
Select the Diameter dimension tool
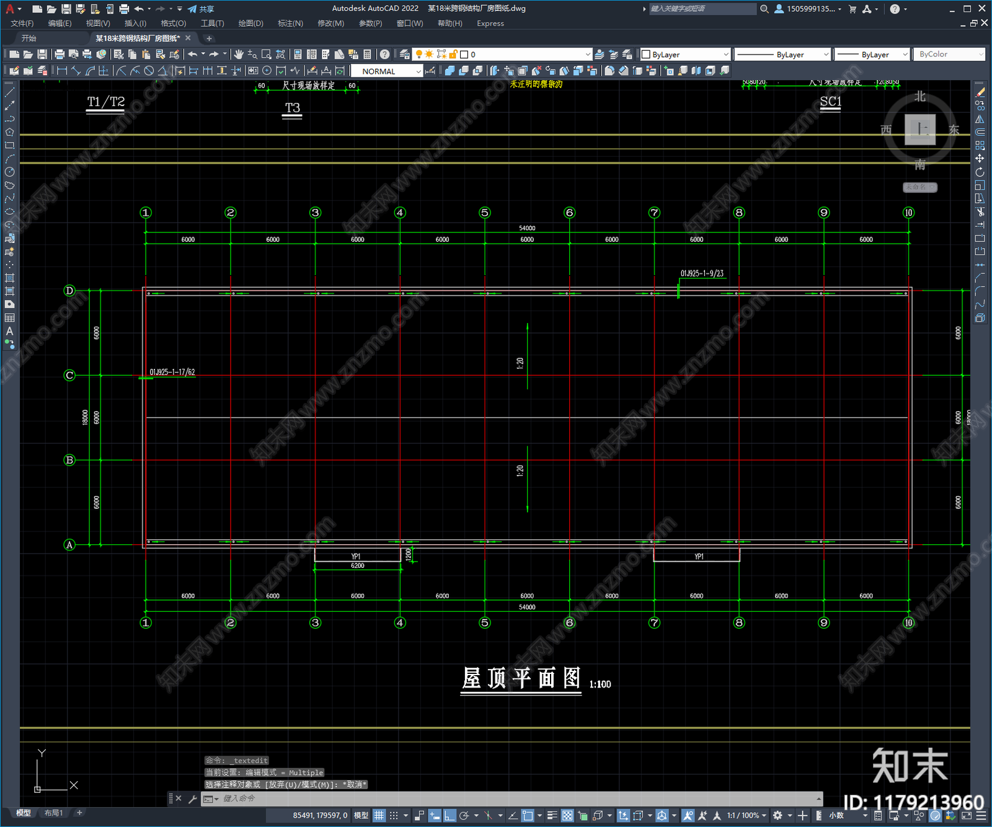click(x=149, y=71)
